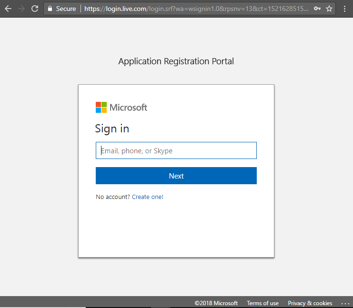This screenshot has height=308, width=353.
Task: Reload the login page
Action: pyautogui.click(x=35, y=9)
